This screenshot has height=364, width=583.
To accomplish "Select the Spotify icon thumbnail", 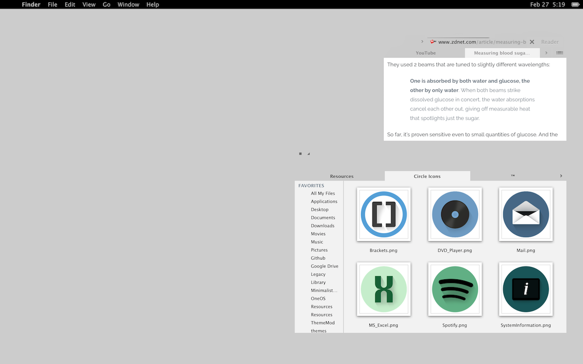I will pyautogui.click(x=455, y=289).
